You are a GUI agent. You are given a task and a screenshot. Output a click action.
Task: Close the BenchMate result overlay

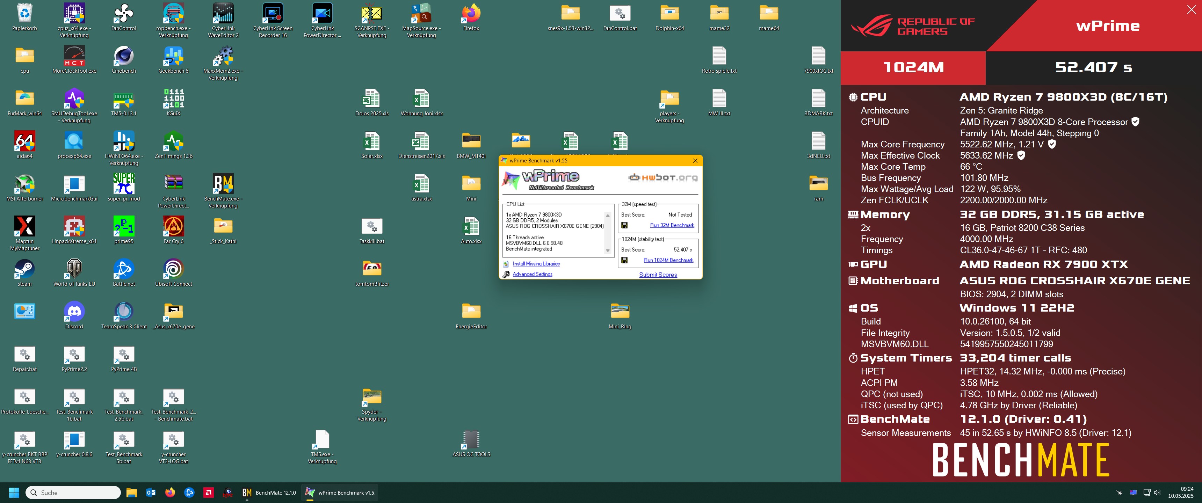pos(1191,9)
